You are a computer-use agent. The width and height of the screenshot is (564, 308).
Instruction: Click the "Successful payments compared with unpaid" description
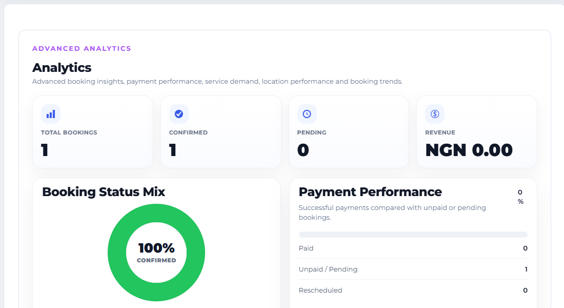click(392, 213)
